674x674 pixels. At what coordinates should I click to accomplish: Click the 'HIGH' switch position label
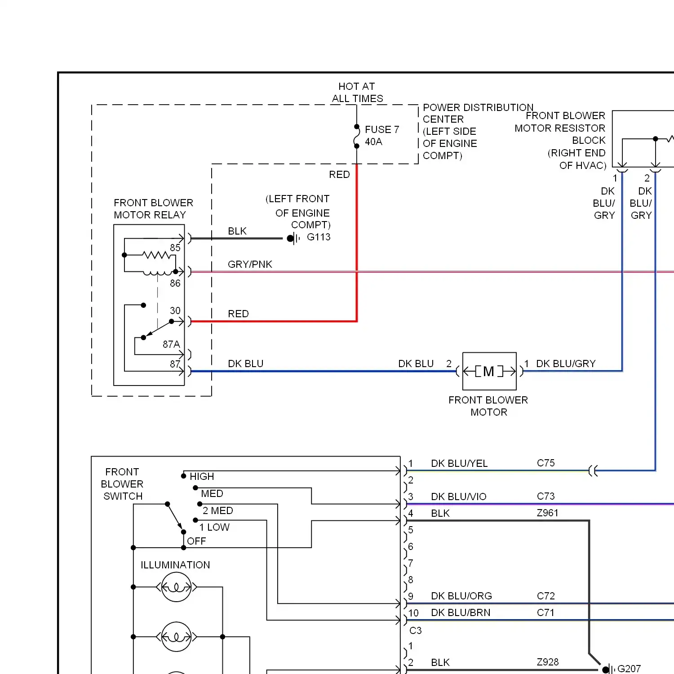(x=202, y=476)
